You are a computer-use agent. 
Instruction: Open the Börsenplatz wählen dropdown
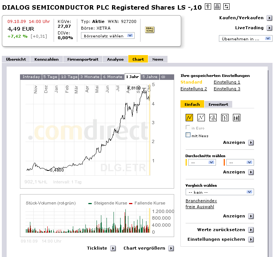click(x=108, y=35)
